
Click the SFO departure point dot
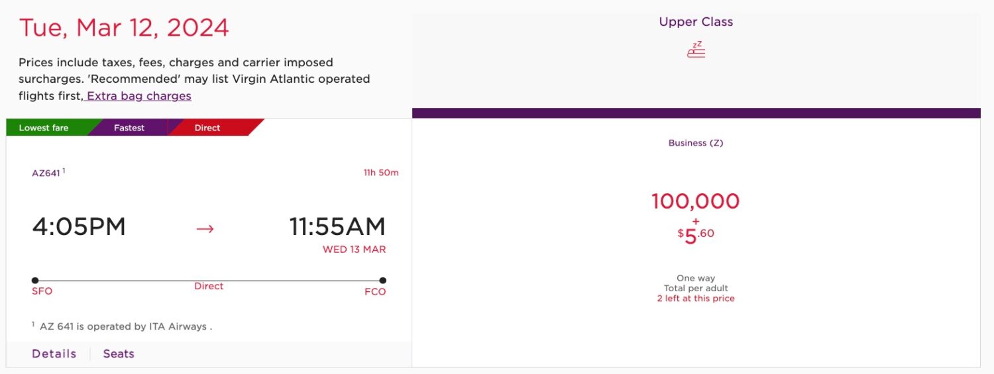pos(35,281)
